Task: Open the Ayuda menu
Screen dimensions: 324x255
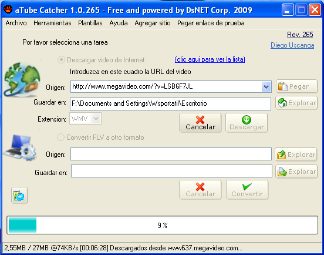Action: tap(119, 23)
